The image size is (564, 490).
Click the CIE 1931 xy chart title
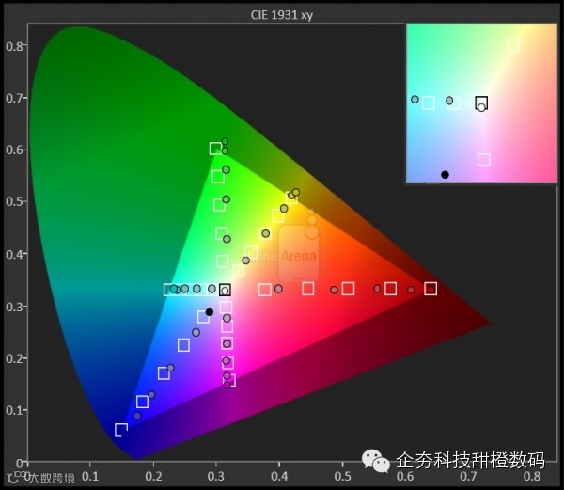(x=282, y=15)
